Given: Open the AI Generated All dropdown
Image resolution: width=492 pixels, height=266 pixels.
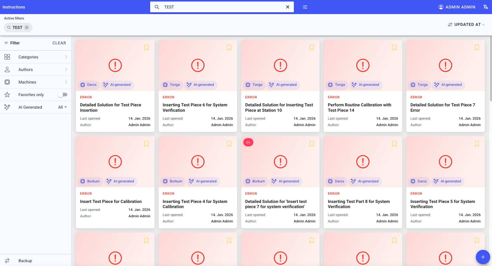Looking at the screenshot, I should tap(62, 107).
